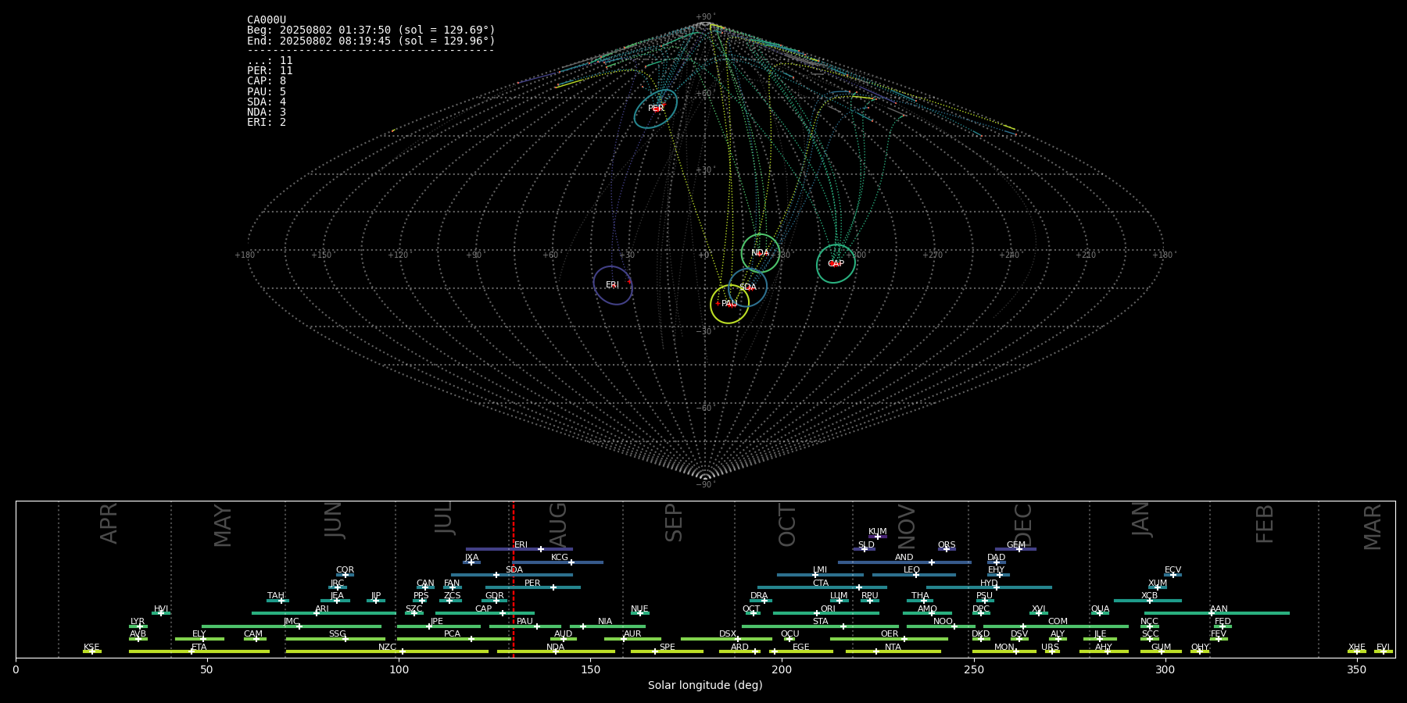This screenshot has height=703, width=1407.
Task: Click the CA000U station title text
Action: 267,20
